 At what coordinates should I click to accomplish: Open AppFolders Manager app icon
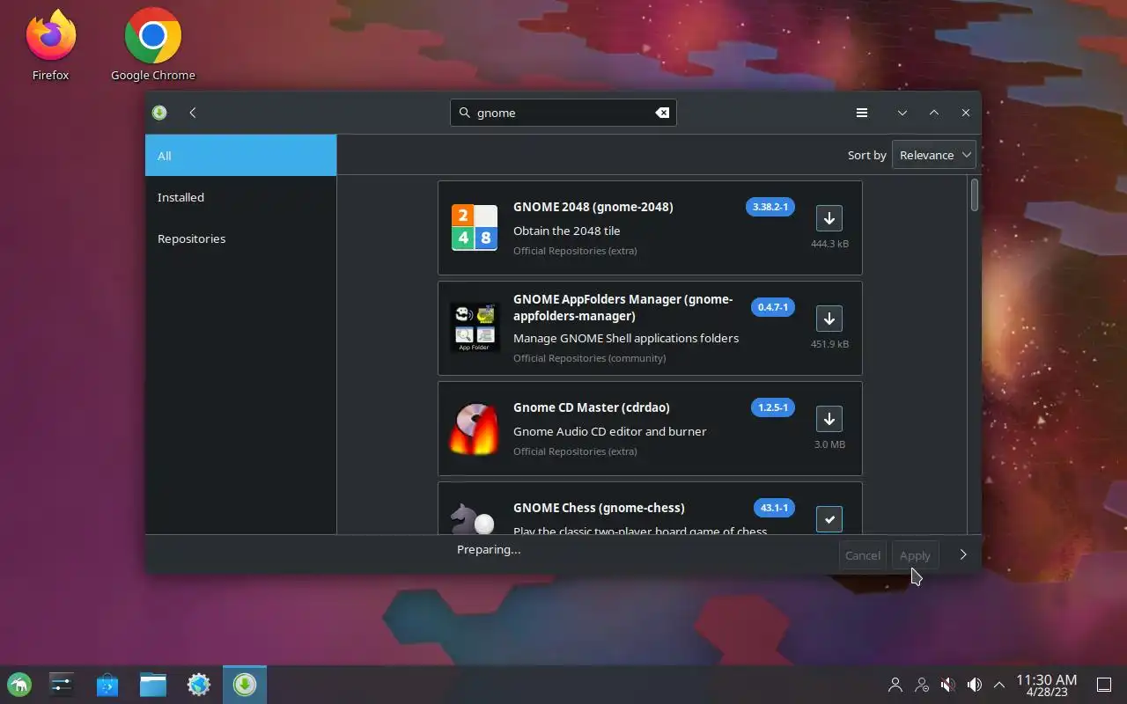pyautogui.click(x=475, y=327)
